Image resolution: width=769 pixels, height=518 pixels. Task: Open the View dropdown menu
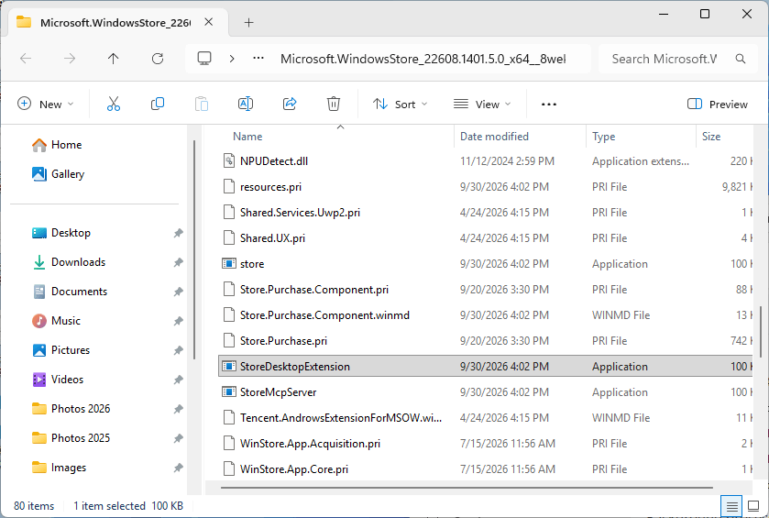(x=482, y=104)
